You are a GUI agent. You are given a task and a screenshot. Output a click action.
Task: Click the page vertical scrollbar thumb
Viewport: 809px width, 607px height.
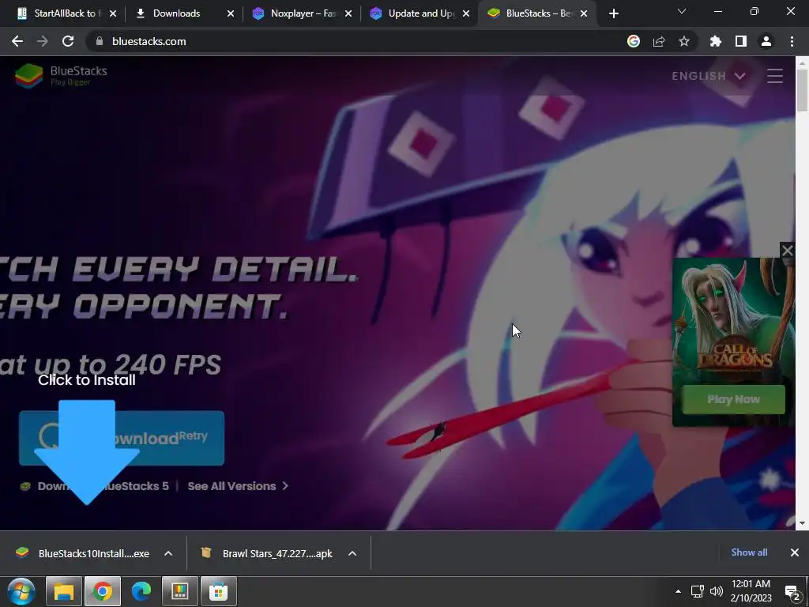pyautogui.click(x=802, y=90)
